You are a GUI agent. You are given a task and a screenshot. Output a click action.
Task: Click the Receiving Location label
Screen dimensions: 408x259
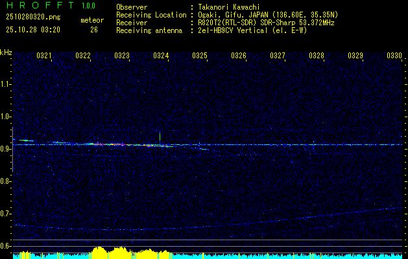click(151, 15)
